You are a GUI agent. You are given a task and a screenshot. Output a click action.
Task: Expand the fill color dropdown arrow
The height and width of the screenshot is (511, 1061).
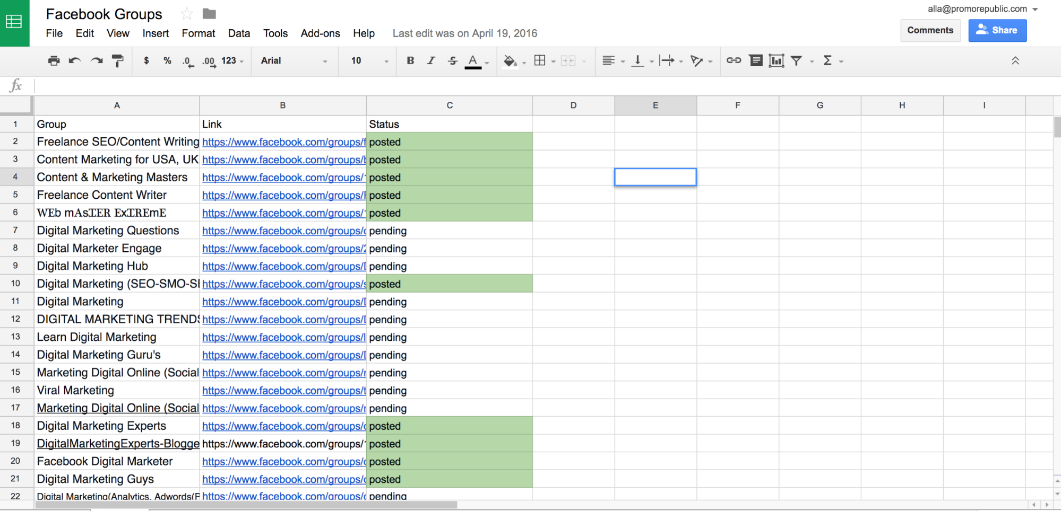(x=524, y=63)
